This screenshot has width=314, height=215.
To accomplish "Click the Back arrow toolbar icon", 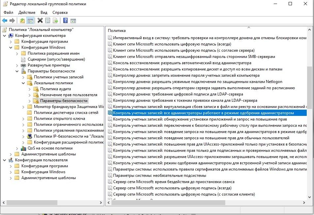I will (x=5, y=21).
